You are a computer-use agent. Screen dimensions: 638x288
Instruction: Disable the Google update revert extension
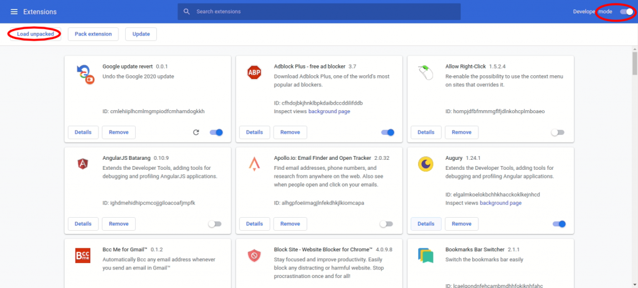216,132
